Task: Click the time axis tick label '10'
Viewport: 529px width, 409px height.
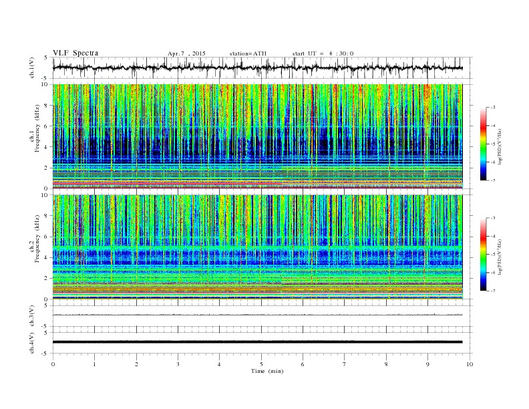Action: (x=470, y=364)
